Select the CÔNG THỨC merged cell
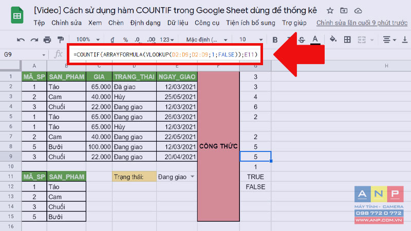The width and height of the screenshot is (411, 231). point(219,146)
